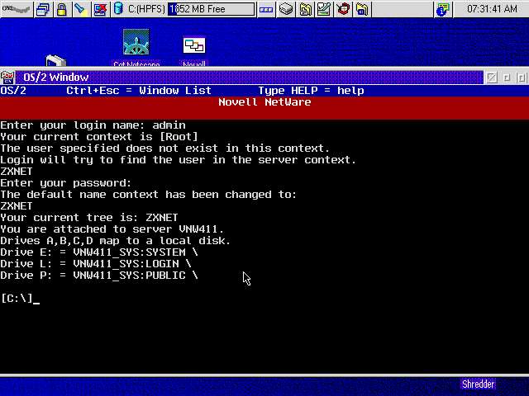Open the Window List icon in WarpCenter
The height and width of the screenshot is (396, 529).
coord(43,9)
